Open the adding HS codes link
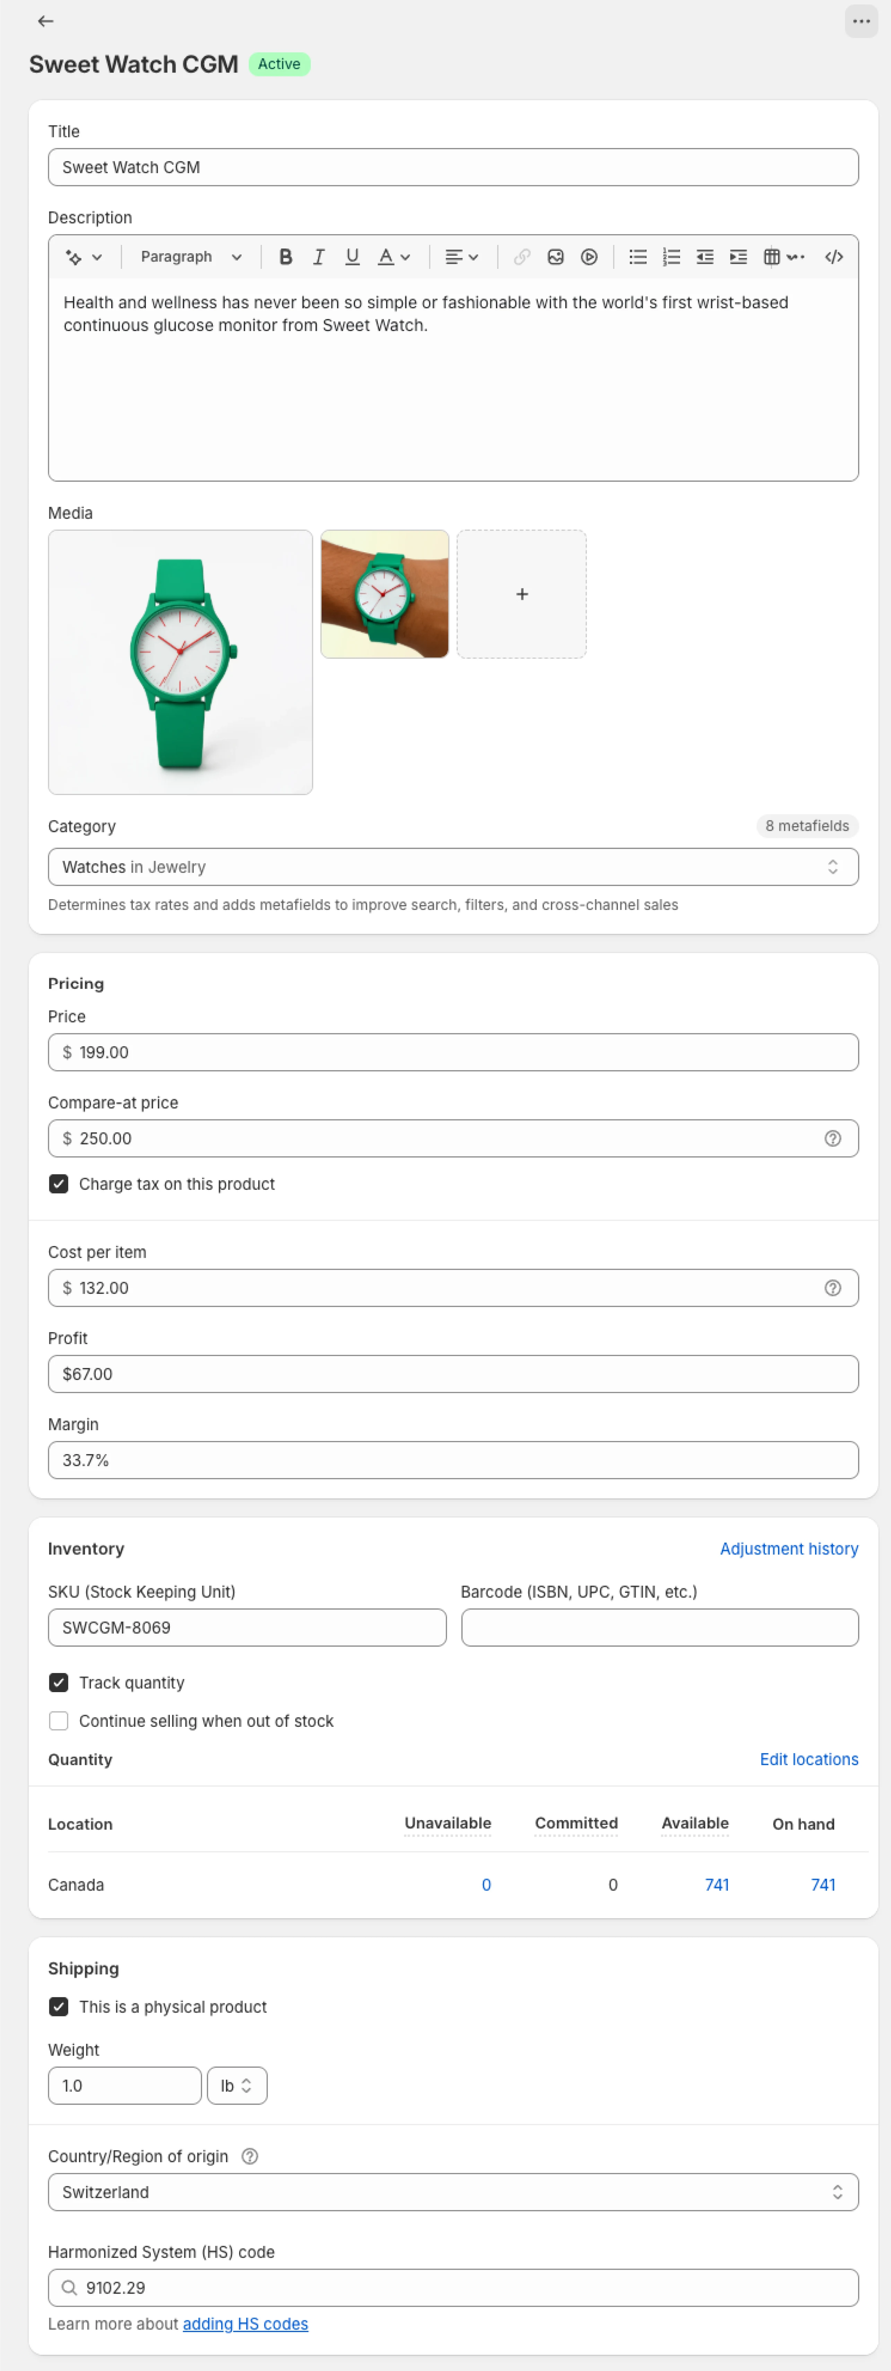 245,2324
